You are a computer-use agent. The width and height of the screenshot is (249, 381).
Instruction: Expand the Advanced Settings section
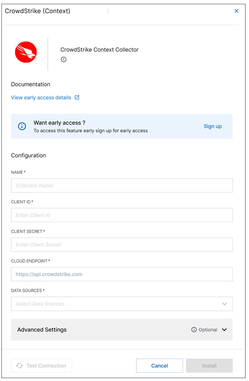122,330
